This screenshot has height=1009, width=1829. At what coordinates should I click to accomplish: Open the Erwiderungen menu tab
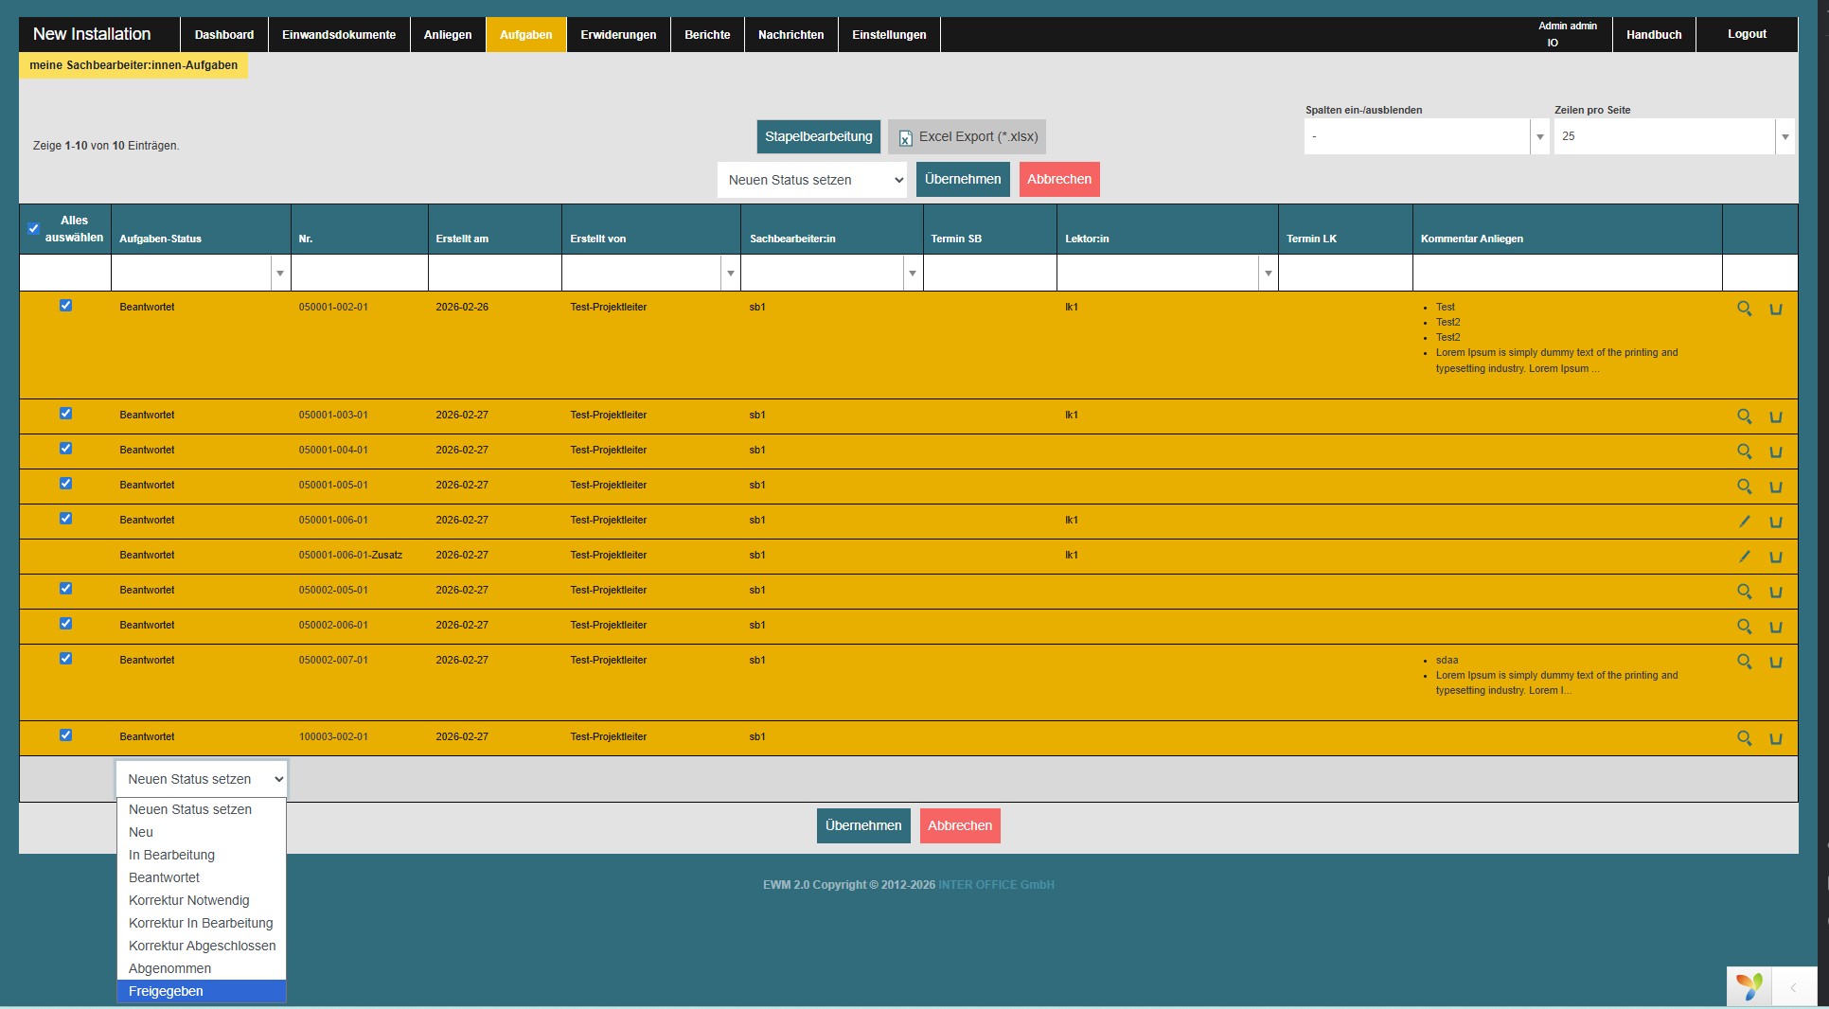coord(618,35)
